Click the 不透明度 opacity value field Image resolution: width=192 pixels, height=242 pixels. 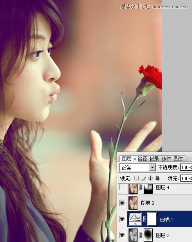[186, 167]
